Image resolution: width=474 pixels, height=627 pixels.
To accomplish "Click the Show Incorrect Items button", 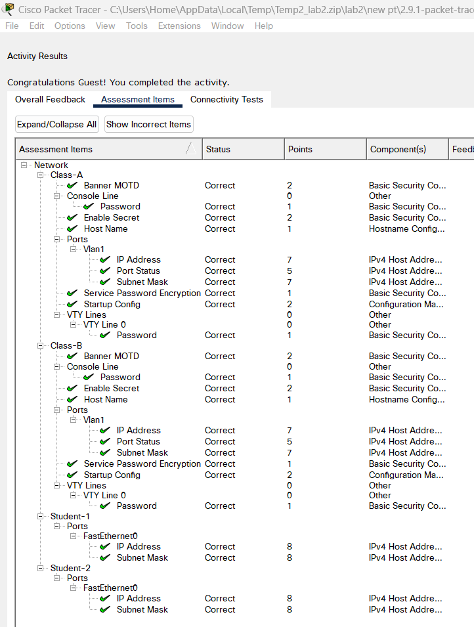I will coord(149,124).
